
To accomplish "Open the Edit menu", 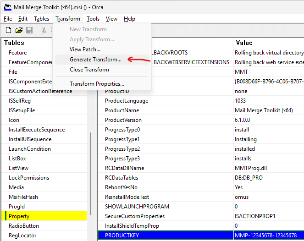I will (x=23, y=19).
